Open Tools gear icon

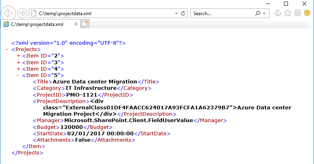pyautogui.click(x=298, y=13)
